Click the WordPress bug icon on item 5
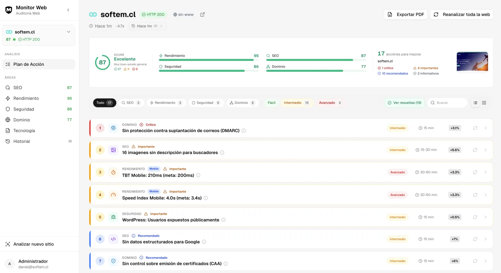The image size is (501, 273). [113, 217]
